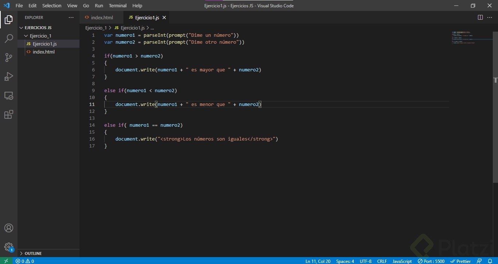Click the Prettier status item
This screenshot has height=264, width=498.
click(x=461, y=261)
